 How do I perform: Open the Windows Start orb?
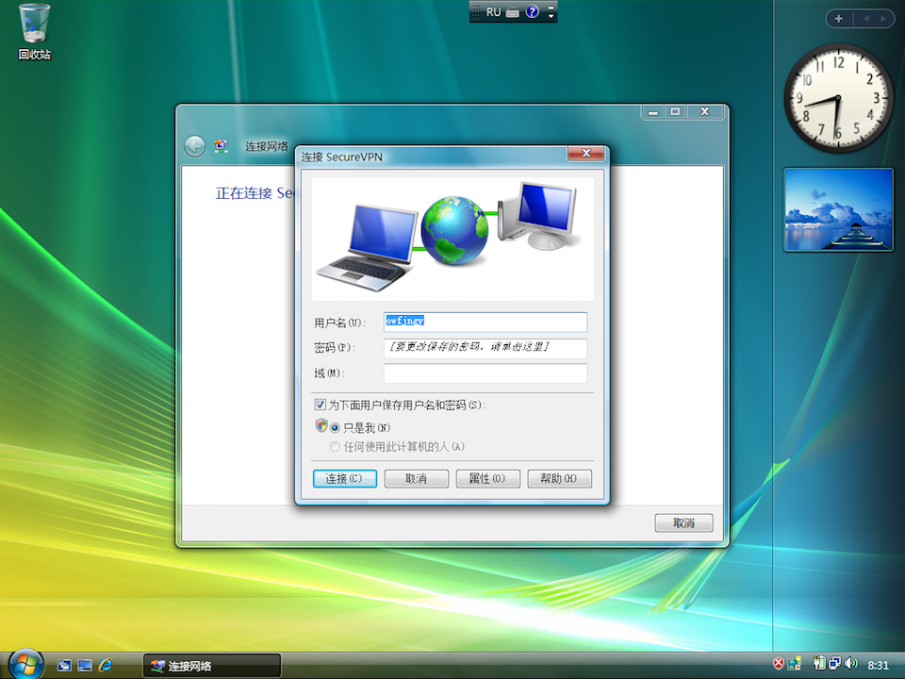[26, 664]
